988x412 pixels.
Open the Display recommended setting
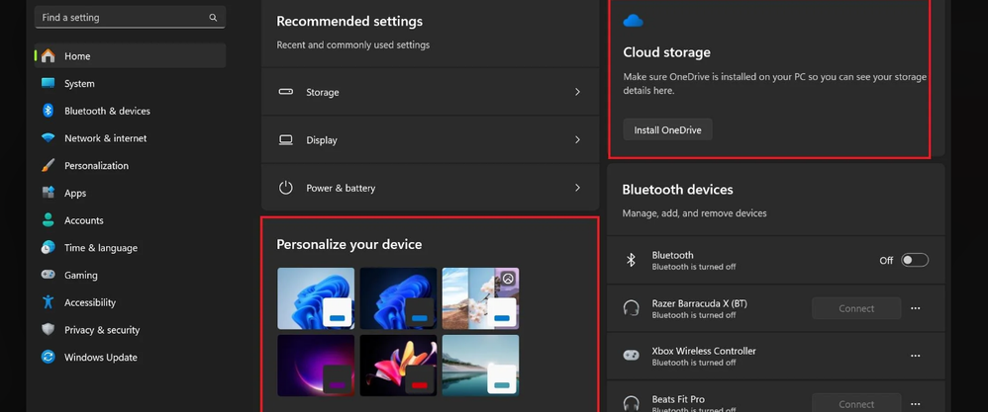pos(430,139)
